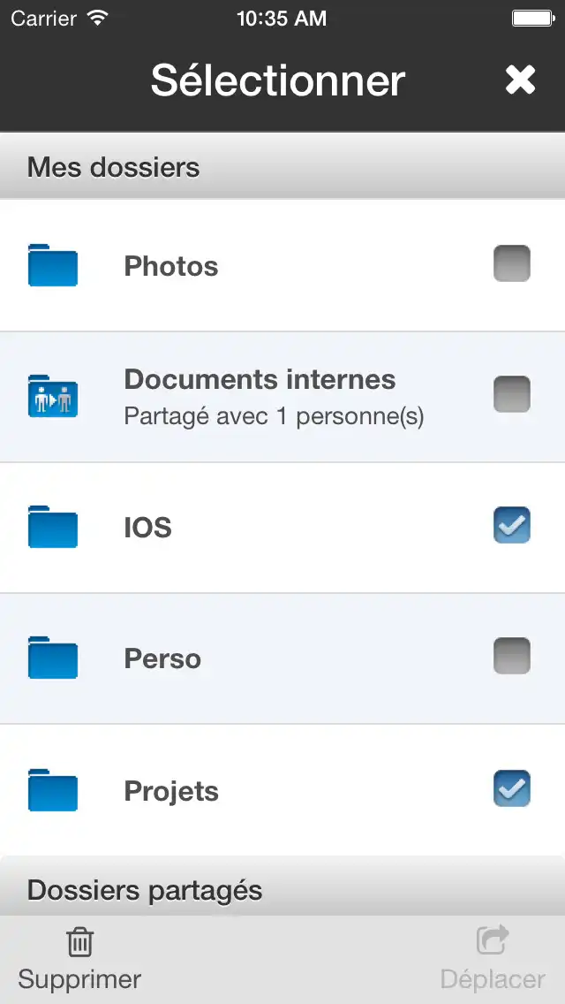Uncheck the IOS folder checkbox
Image resolution: width=565 pixels, height=1004 pixels.
click(512, 525)
